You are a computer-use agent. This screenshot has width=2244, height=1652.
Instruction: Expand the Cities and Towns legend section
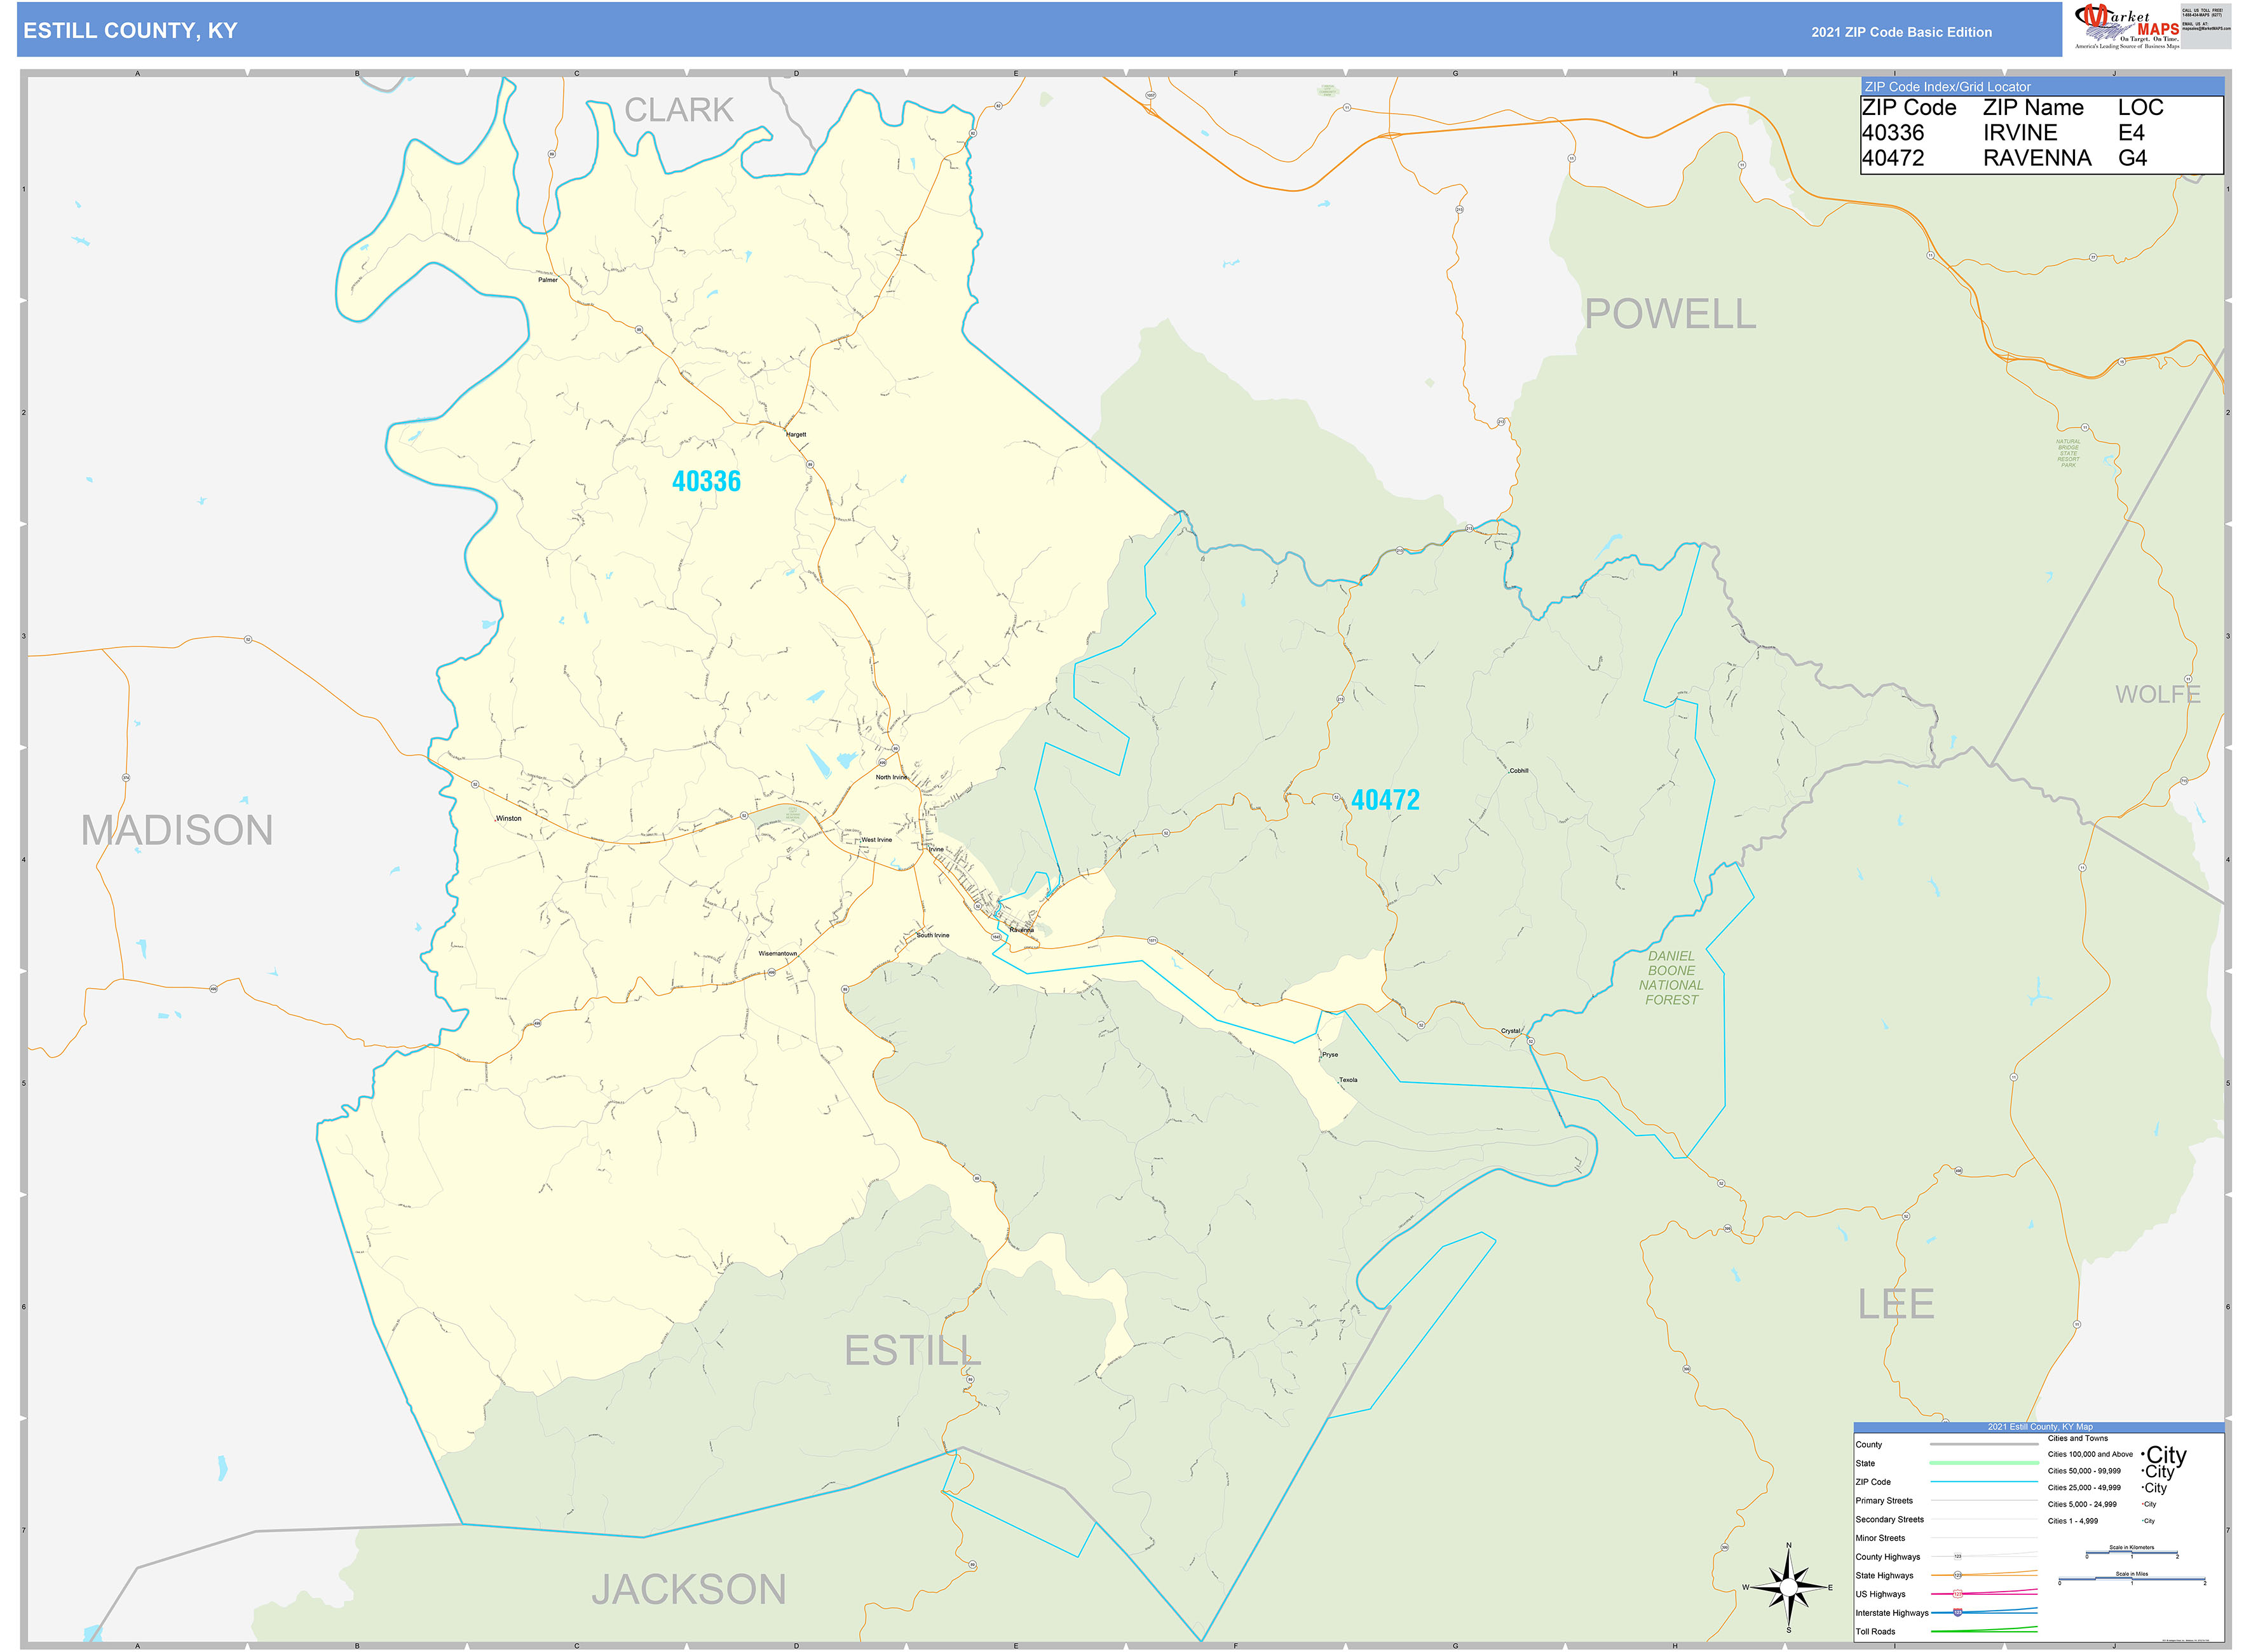pos(2078,1439)
